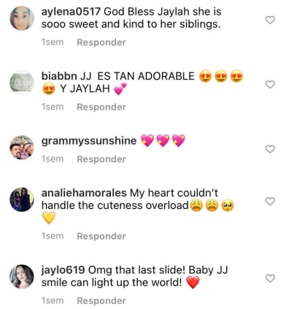Like the comment by aylena0517
Viewport: 292px width, 309px height.
click(270, 20)
